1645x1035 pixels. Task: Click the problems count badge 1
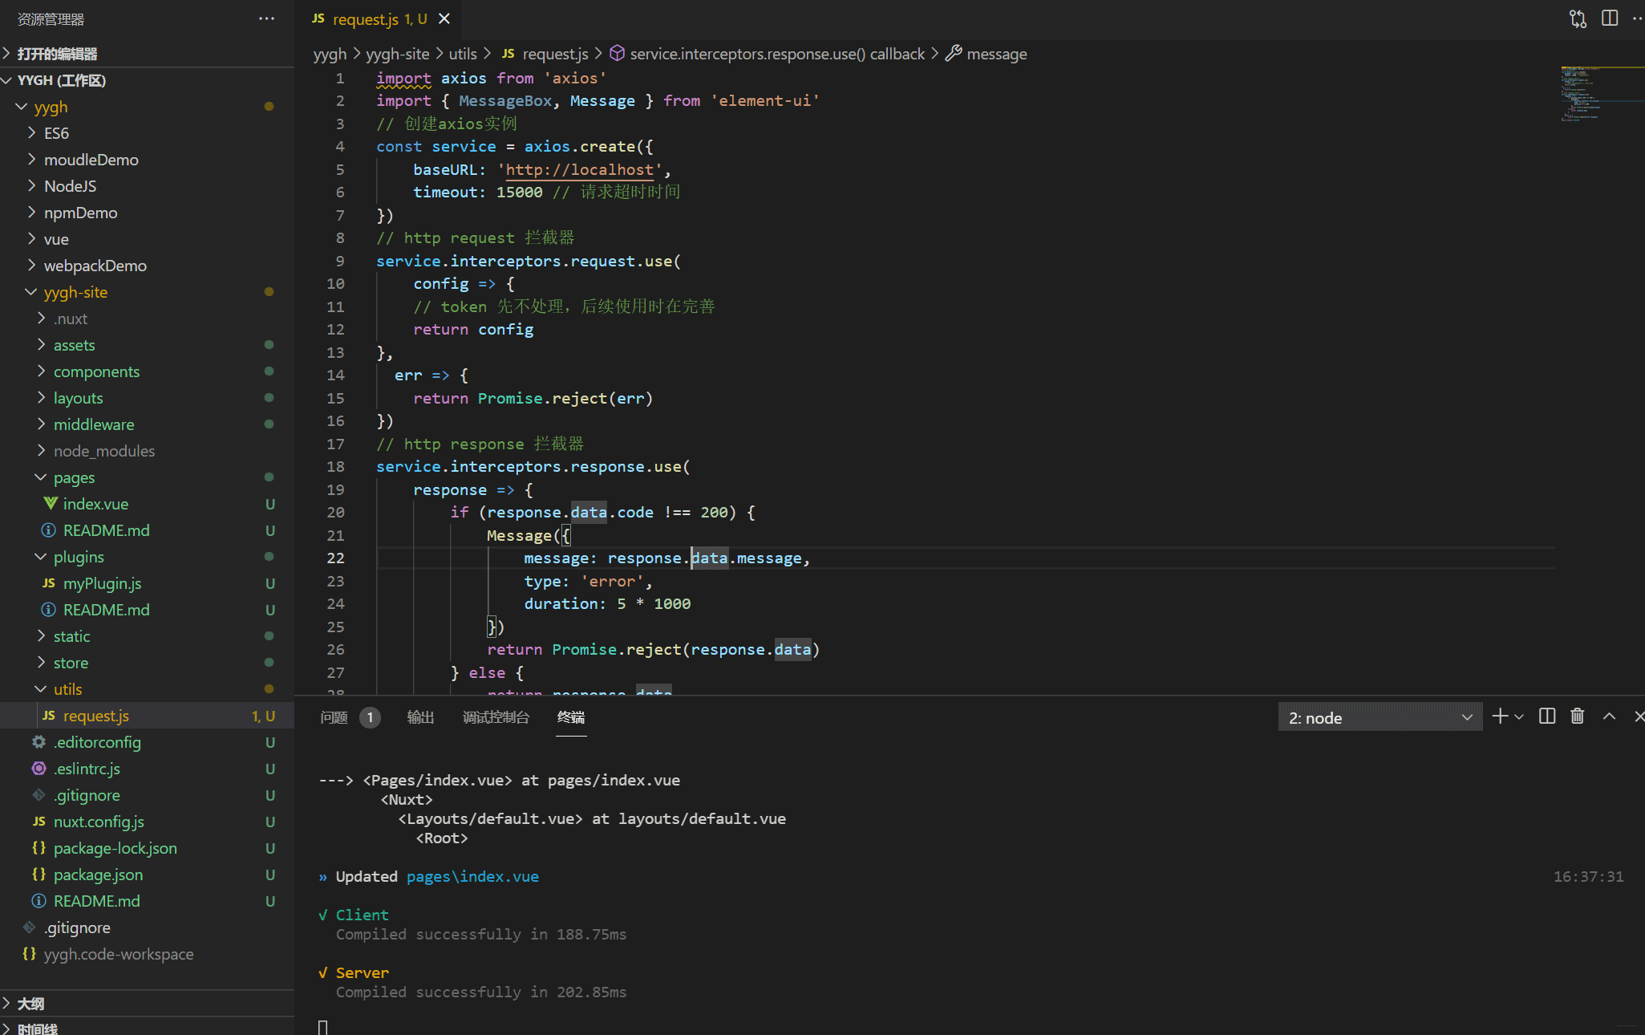click(x=370, y=717)
